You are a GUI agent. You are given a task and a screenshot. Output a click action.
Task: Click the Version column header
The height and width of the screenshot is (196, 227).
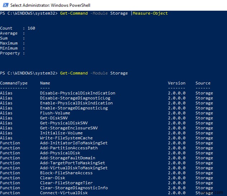click(x=177, y=83)
